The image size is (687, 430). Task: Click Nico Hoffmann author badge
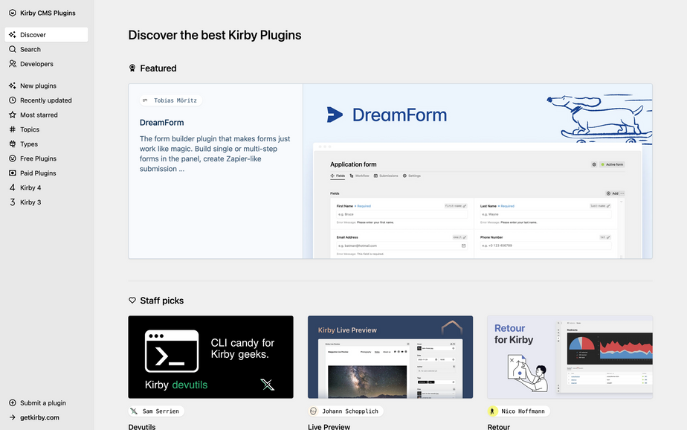[x=520, y=411]
